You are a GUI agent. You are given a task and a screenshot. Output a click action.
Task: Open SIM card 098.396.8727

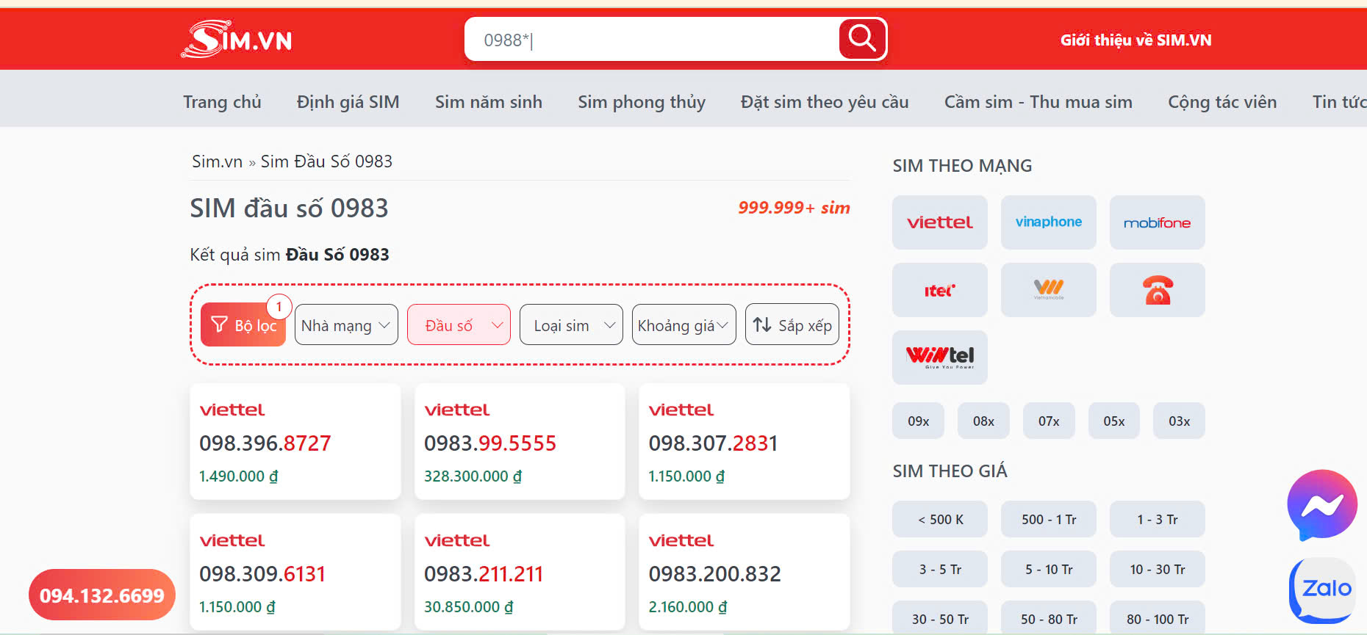pos(295,441)
